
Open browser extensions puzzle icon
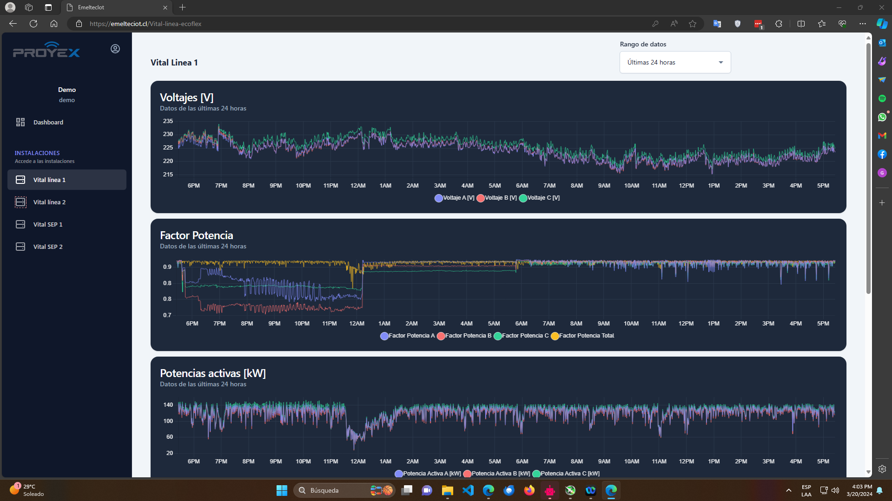pyautogui.click(x=779, y=24)
